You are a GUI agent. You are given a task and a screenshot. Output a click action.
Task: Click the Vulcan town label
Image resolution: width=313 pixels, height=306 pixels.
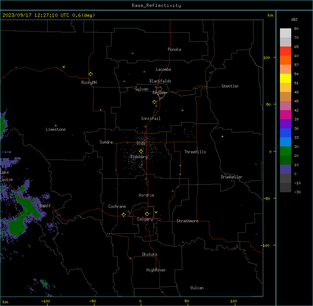pyautogui.click(x=197, y=288)
